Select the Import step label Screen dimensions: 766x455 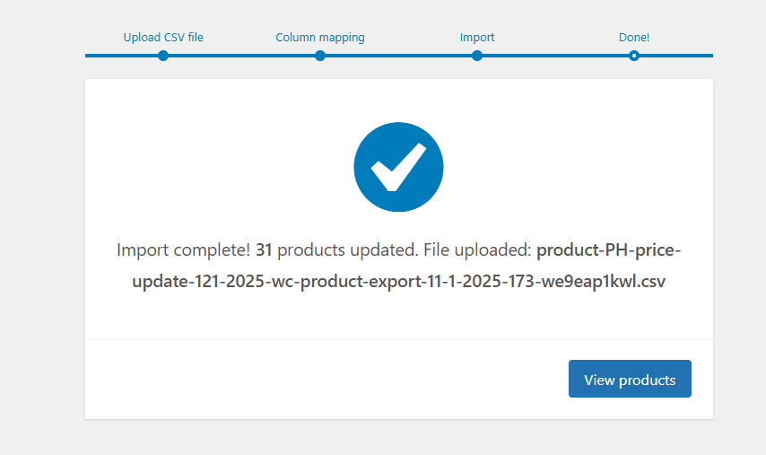tap(477, 38)
